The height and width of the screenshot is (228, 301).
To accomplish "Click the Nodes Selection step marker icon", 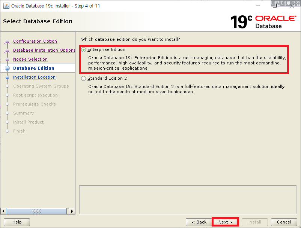I will coord(7,60).
